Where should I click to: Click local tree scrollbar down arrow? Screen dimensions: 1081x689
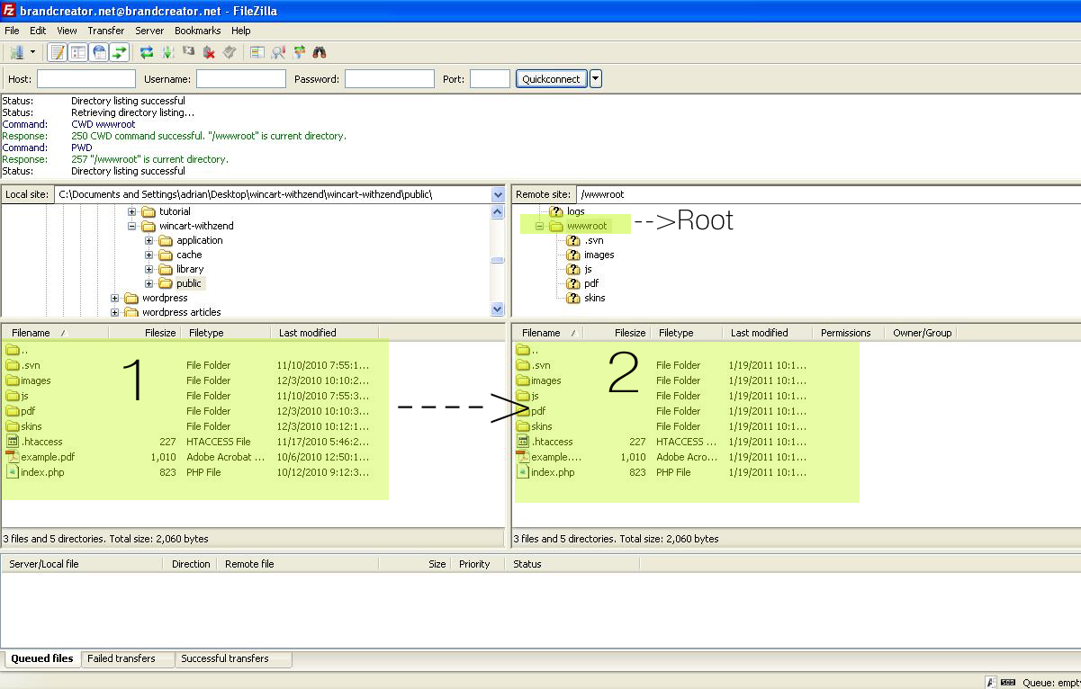498,309
